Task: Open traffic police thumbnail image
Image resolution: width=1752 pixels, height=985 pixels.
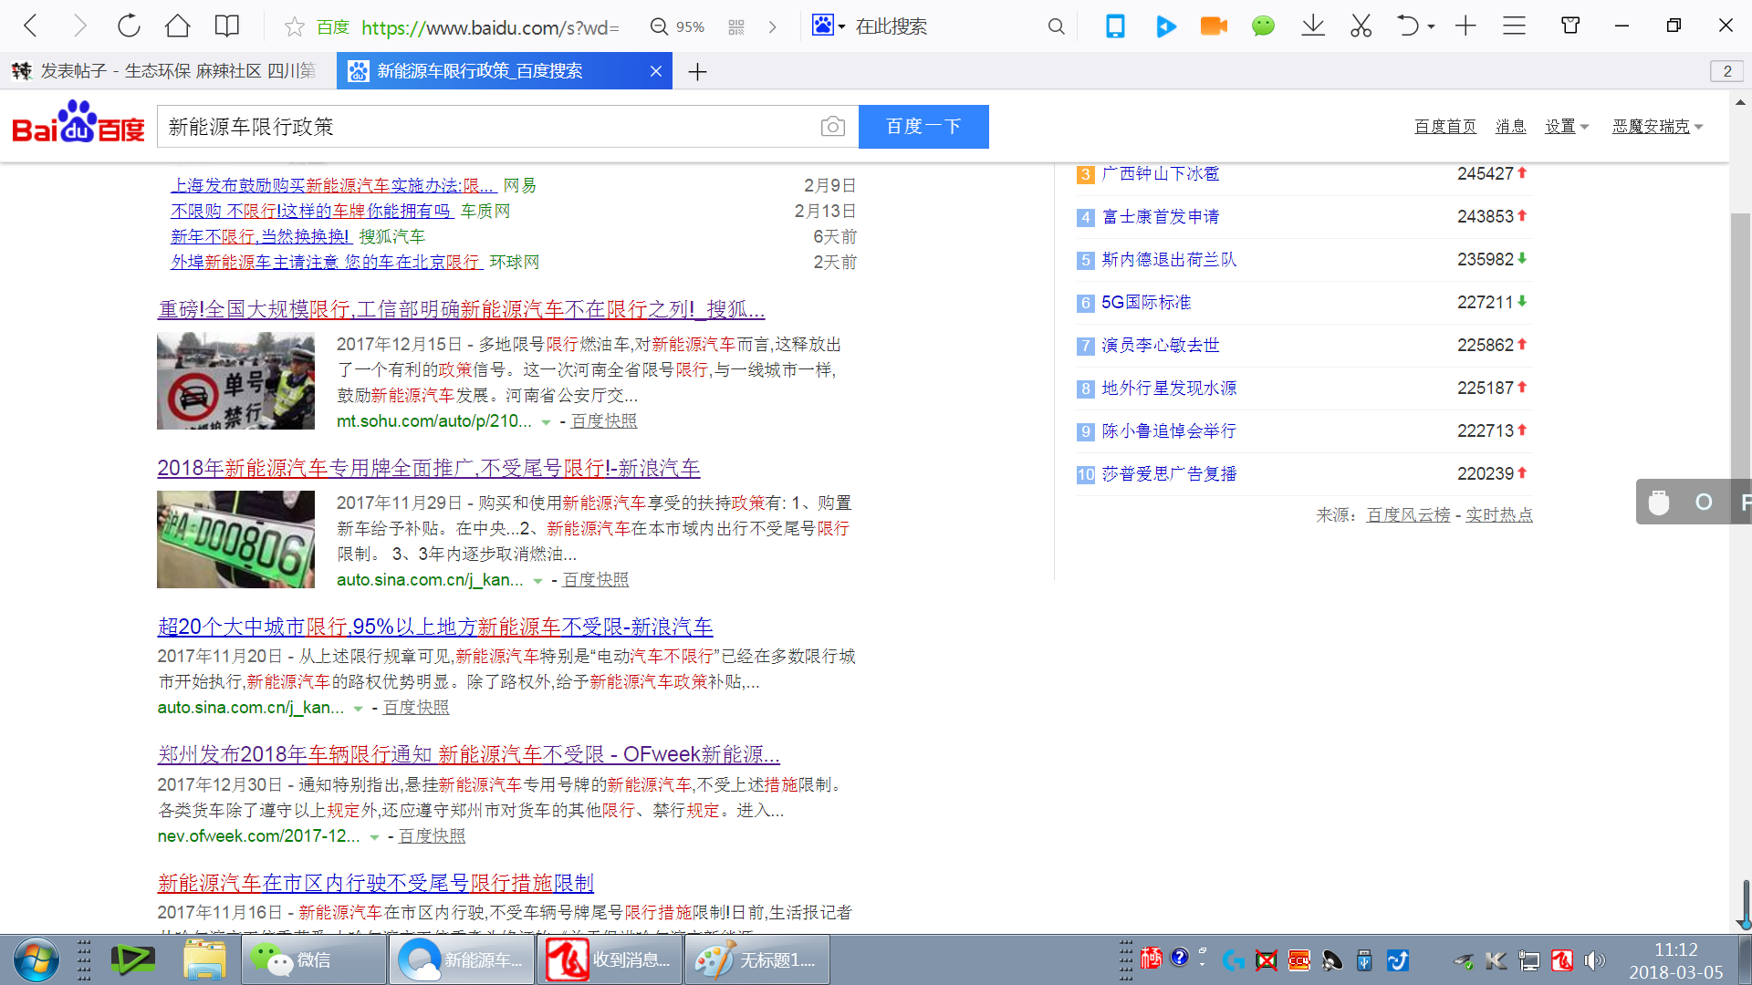Action: click(235, 381)
